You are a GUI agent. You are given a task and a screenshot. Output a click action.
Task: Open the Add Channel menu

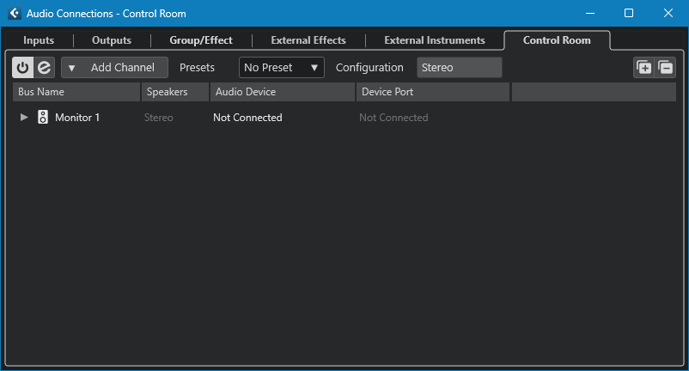click(x=114, y=68)
